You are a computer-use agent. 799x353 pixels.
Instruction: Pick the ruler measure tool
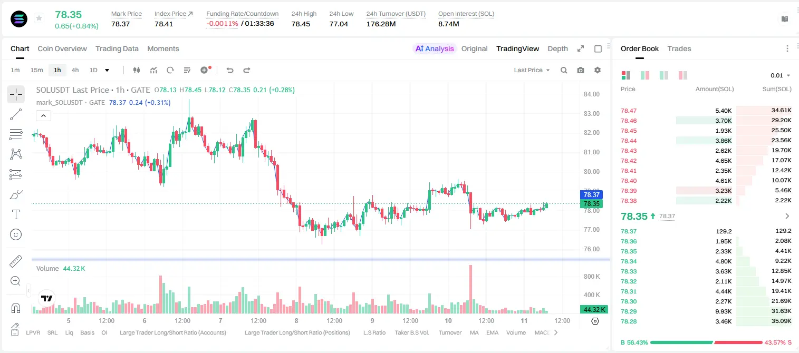pos(16,261)
